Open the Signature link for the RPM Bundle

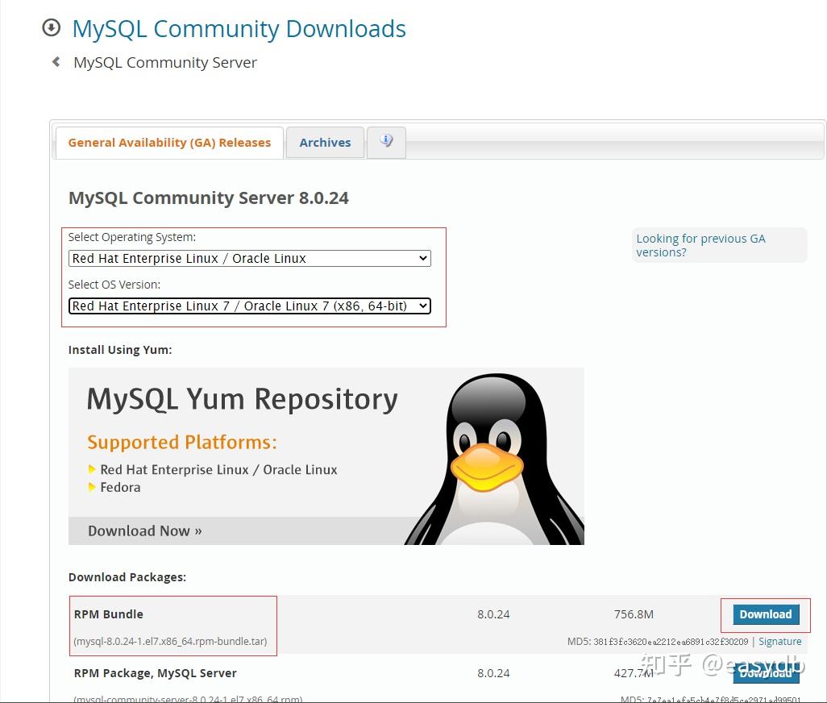[779, 641]
